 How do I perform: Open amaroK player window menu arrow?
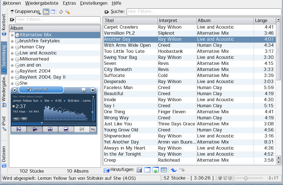(x=15, y=90)
